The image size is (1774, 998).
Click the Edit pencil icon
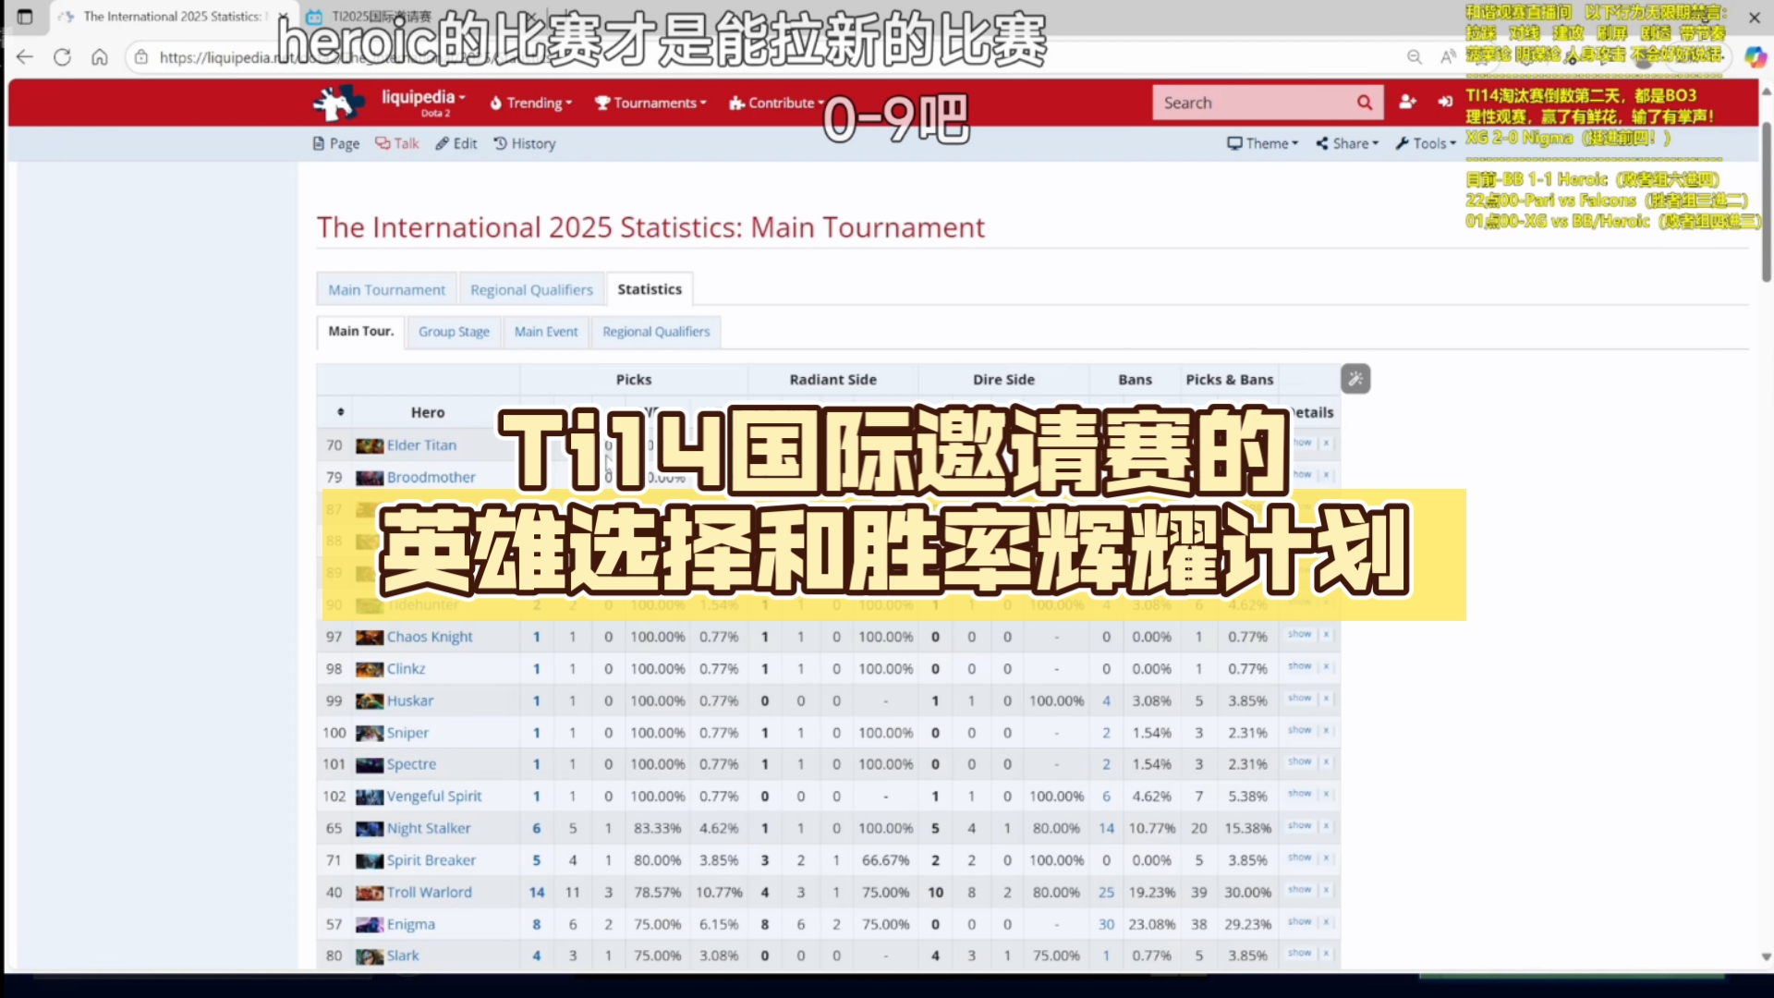point(442,143)
